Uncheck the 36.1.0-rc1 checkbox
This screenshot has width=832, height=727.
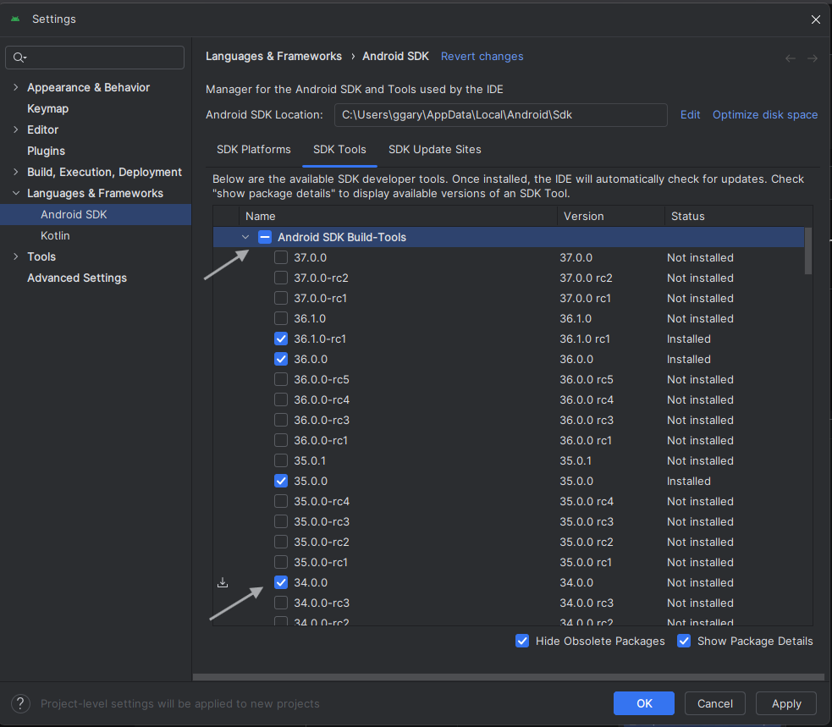[281, 339]
